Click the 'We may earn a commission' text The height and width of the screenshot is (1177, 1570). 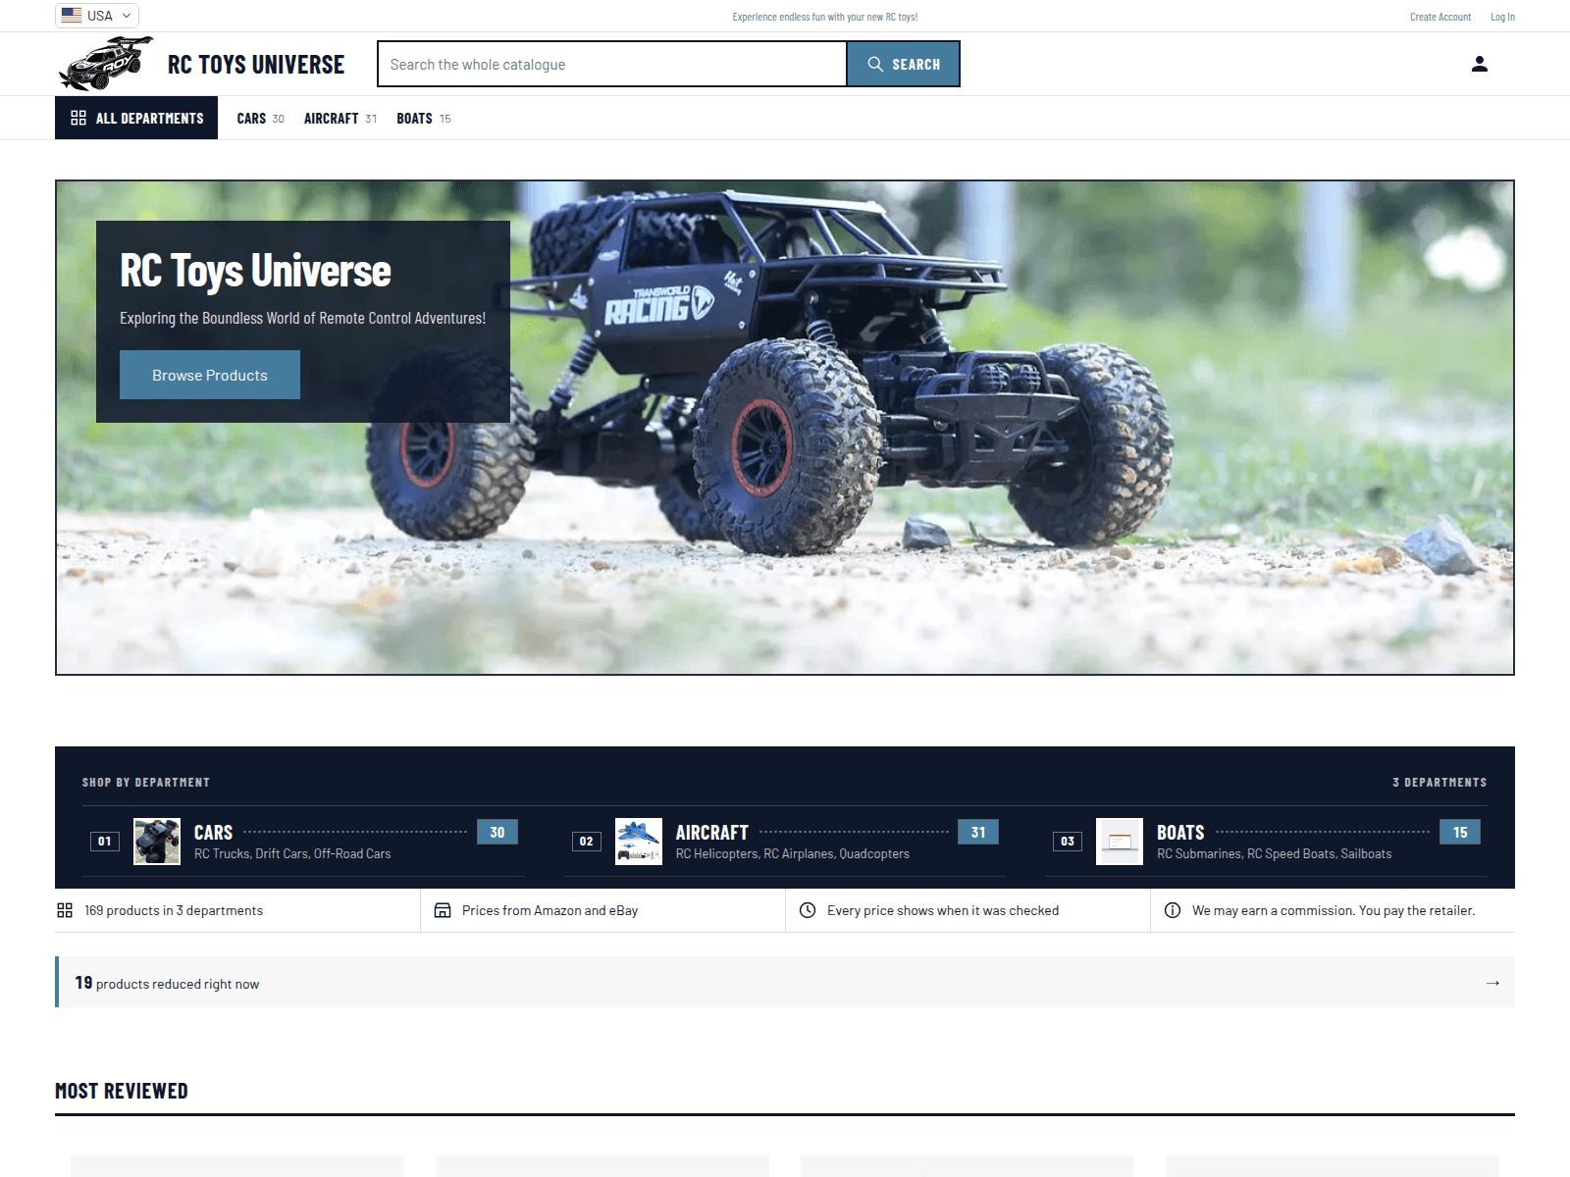pos(1334,910)
